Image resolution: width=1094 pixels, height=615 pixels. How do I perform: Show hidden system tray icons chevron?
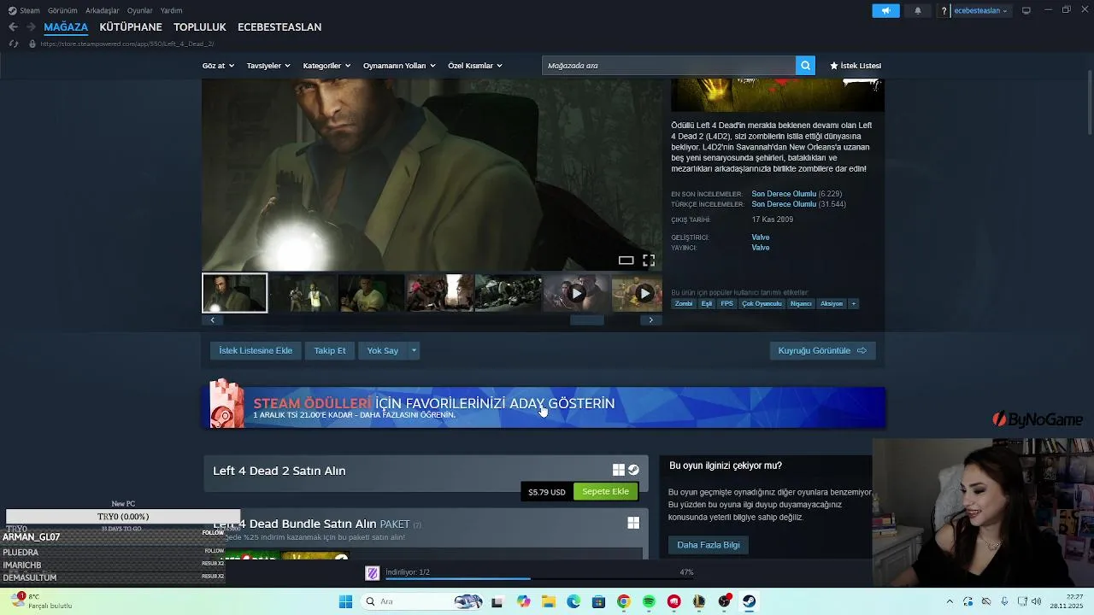click(950, 601)
